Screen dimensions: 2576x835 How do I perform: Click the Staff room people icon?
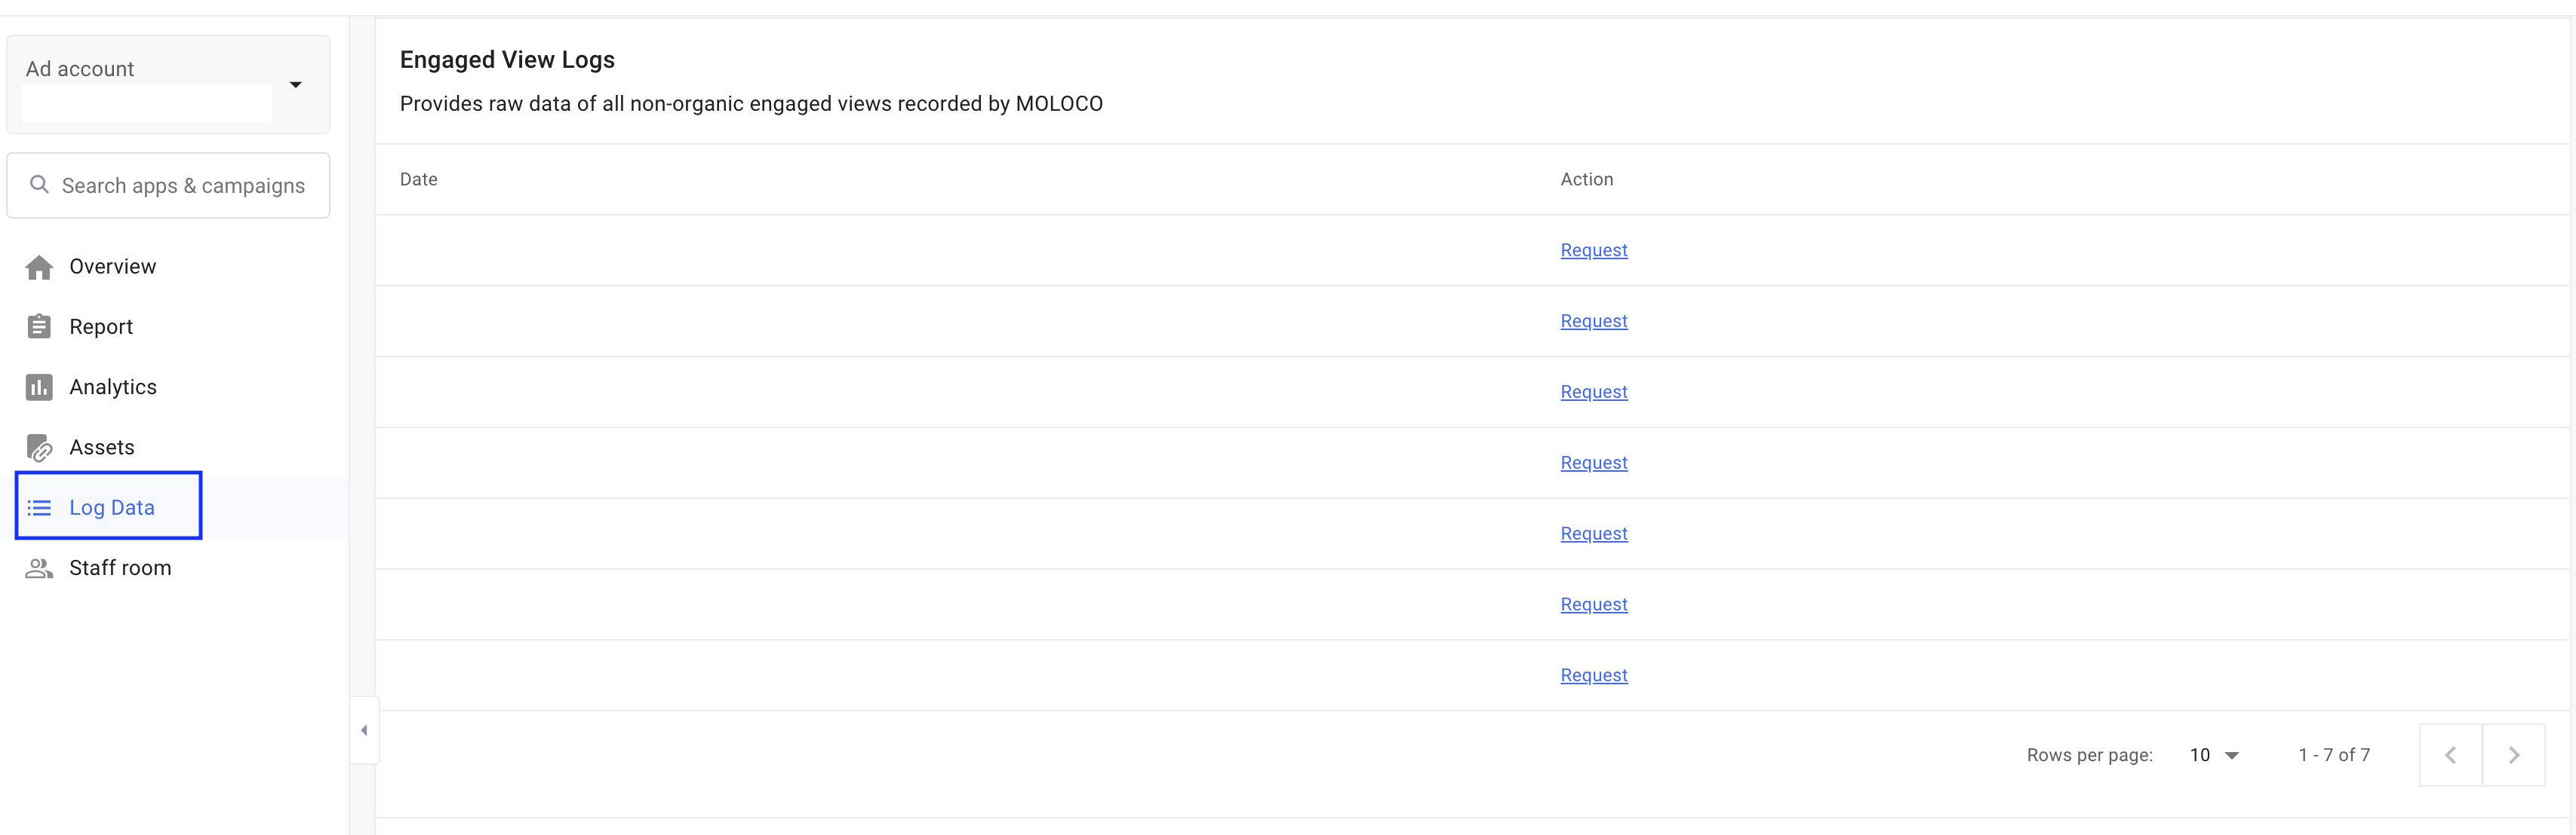point(39,568)
